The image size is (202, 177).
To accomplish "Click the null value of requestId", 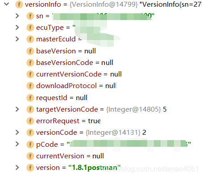I will pyautogui.click(x=82, y=98).
